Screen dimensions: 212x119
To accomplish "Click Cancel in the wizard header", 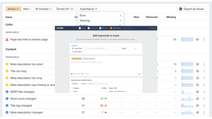I will (152, 28).
